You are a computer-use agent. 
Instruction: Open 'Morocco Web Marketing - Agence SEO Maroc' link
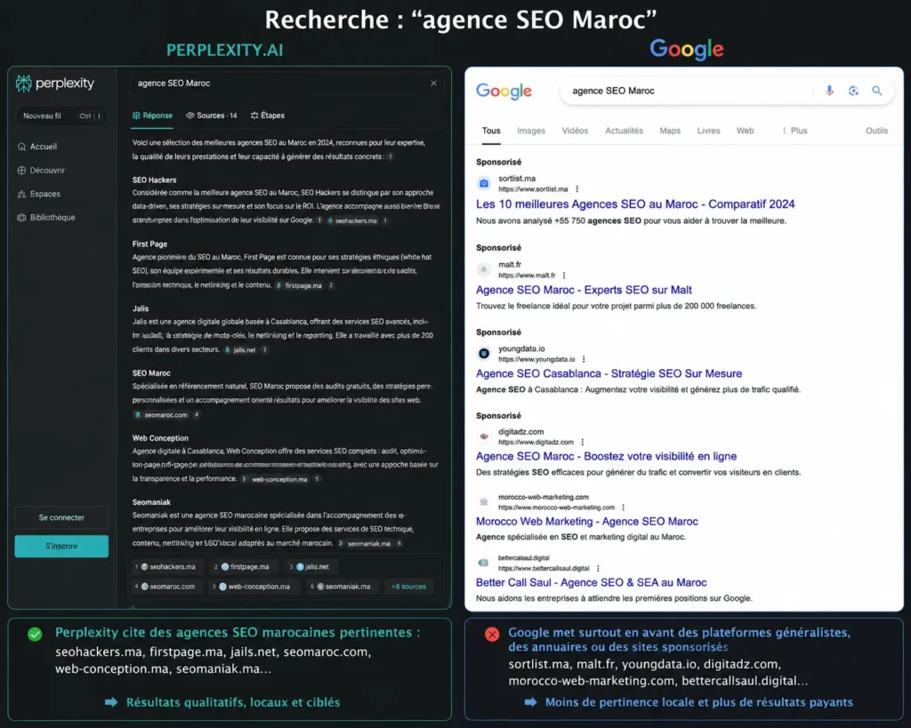pyautogui.click(x=587, y=521)
